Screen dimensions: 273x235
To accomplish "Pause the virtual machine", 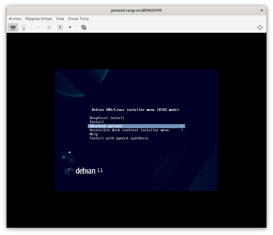I will pos(49,27).
